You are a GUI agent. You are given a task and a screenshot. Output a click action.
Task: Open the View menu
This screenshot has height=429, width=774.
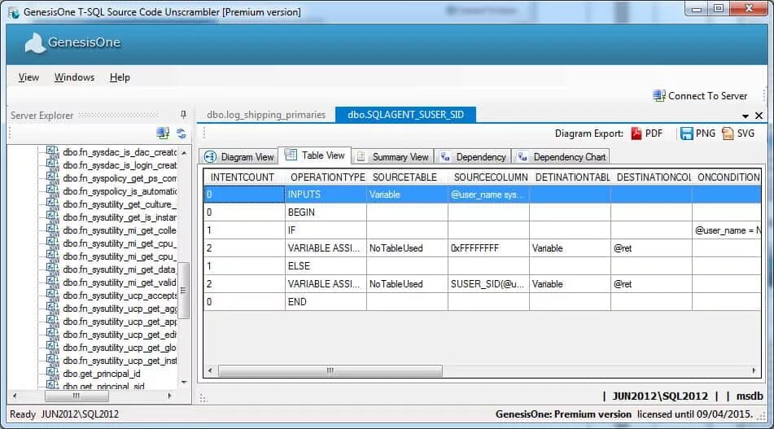click(x=28, y=77)
